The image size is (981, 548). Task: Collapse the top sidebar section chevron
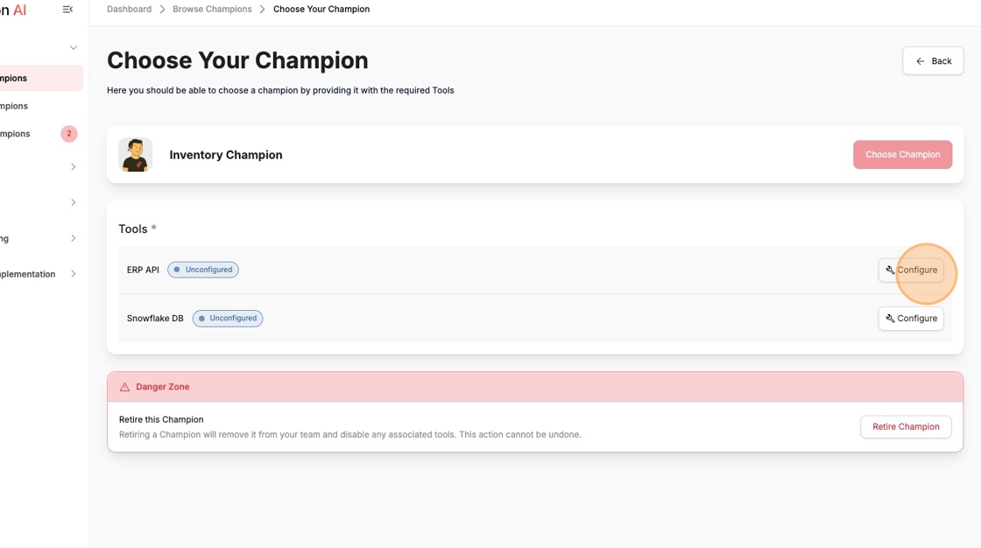pyautogui.click(x=73, y=47)
